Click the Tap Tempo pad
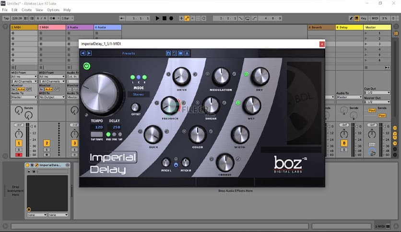 point(97,134)
